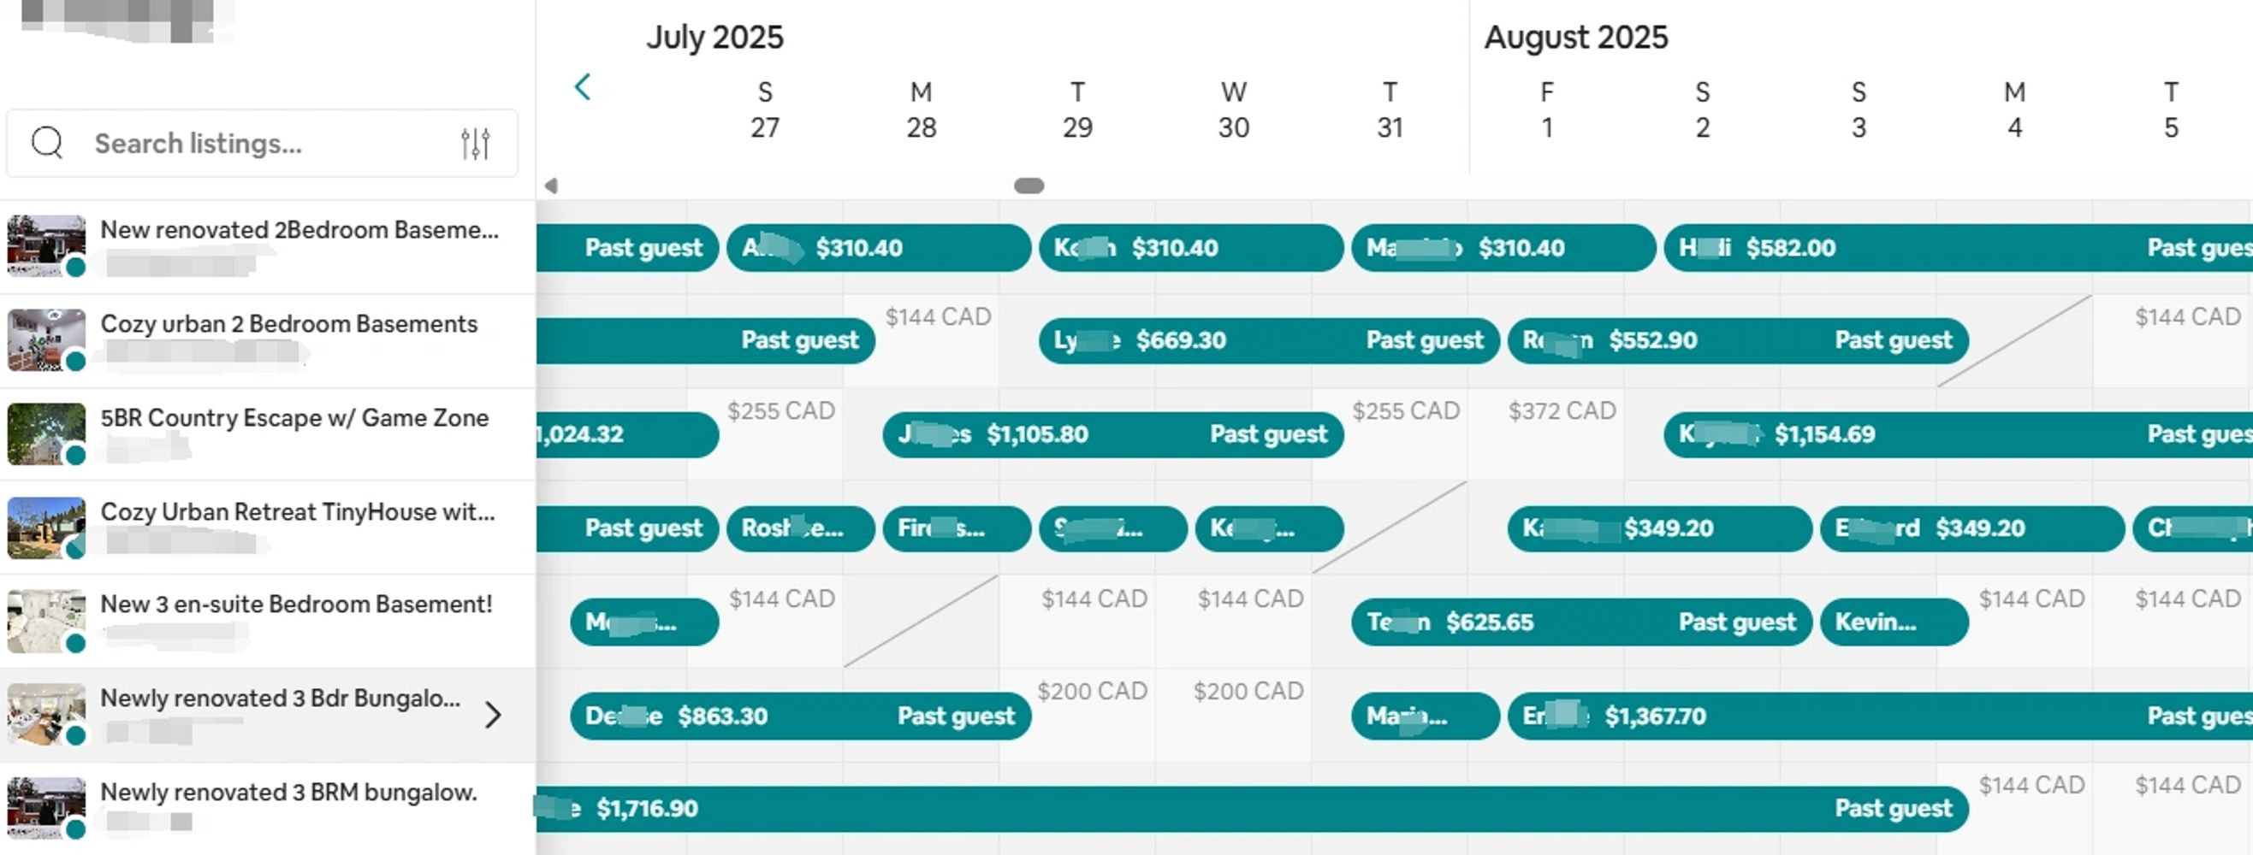Expand Newly renovated 3 Bdr Bungalo listing chevron

[x=493, y=715]
